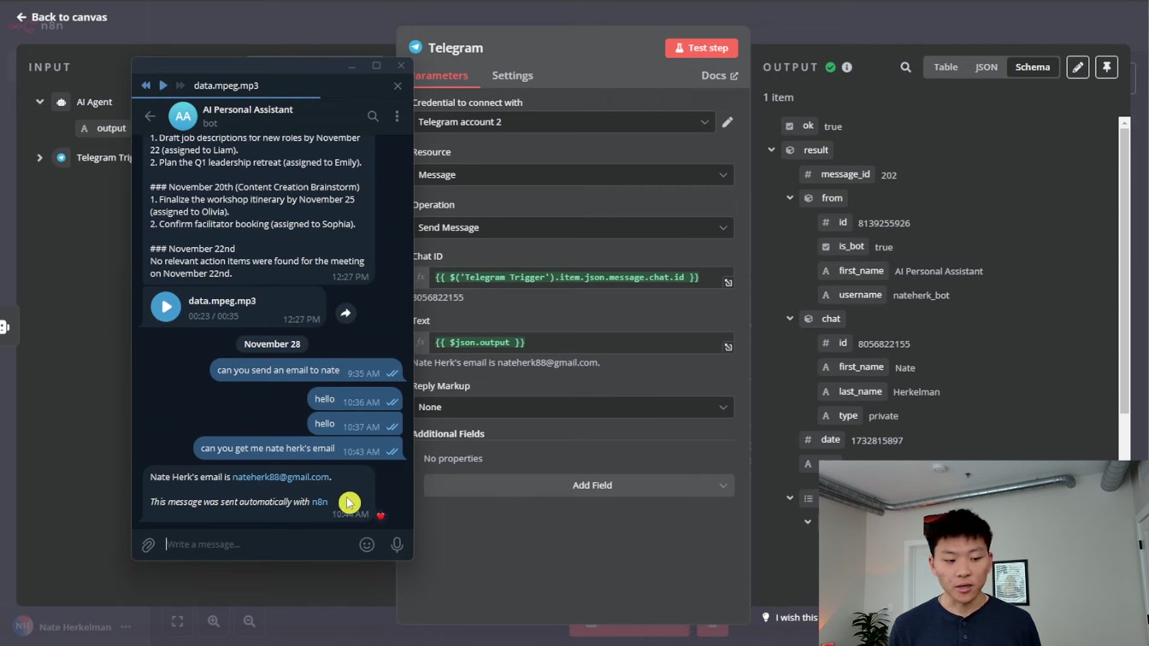
Task: Open the n8n link in bot message
Action: coord(320,502)
